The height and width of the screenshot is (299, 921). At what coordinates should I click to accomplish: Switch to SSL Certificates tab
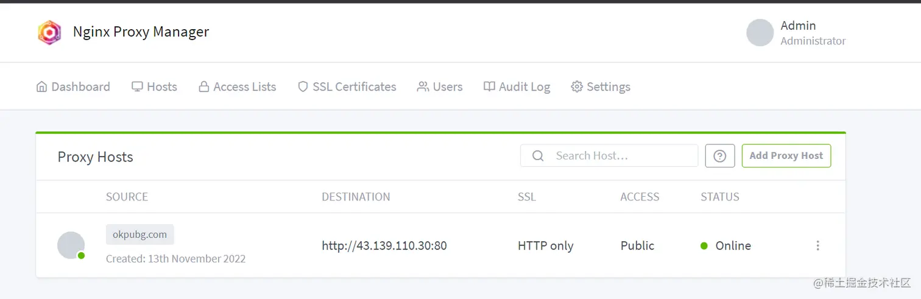tap(347, 87)
